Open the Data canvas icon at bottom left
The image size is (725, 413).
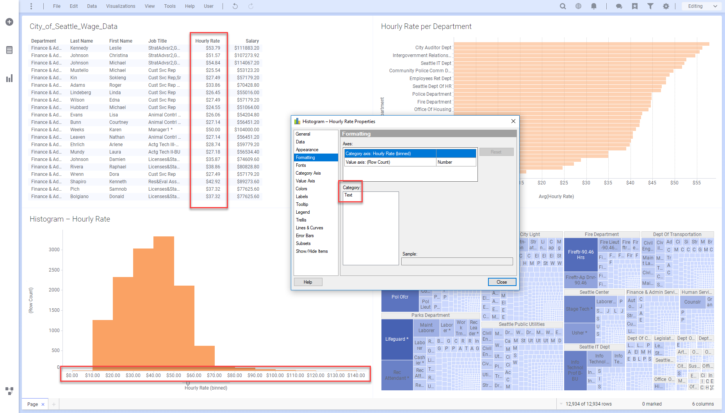click(x=9, y=390)
